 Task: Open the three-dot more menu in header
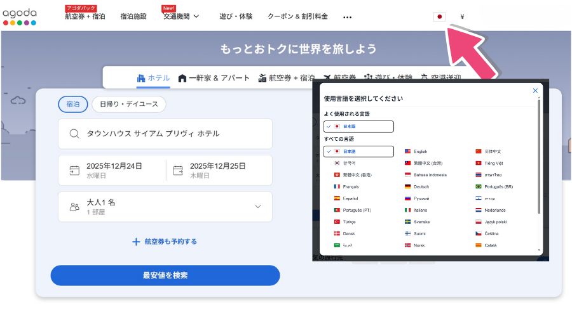347,17
